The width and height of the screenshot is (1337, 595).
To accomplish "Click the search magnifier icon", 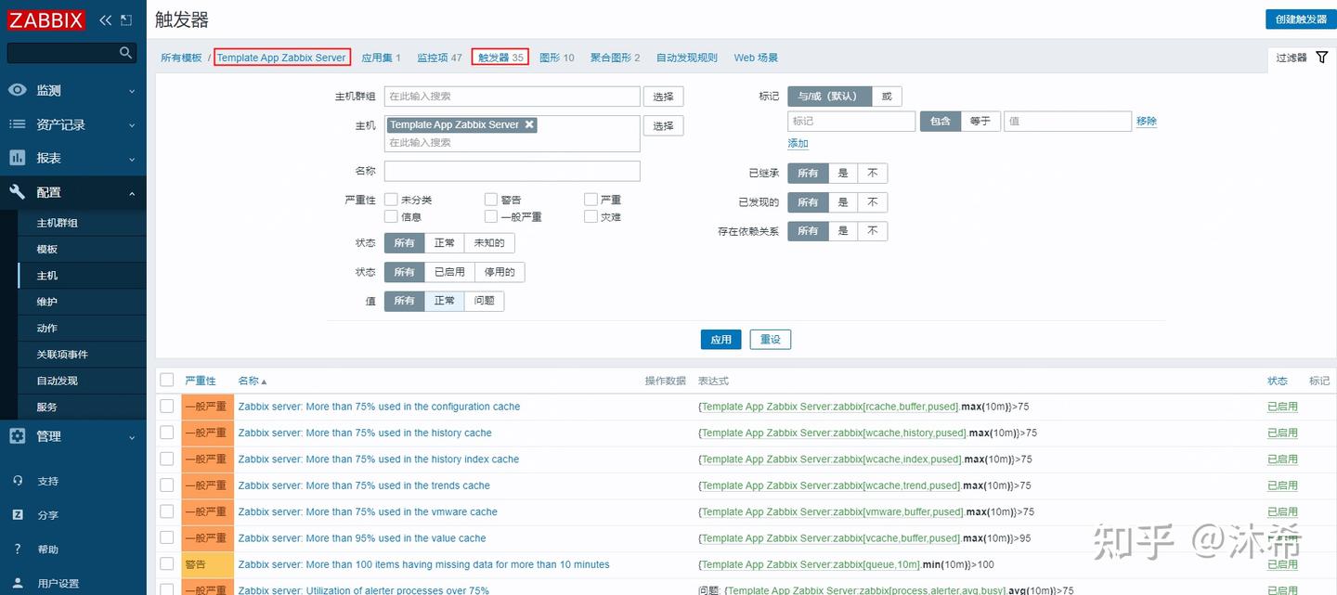I will [x=126, y=53].
